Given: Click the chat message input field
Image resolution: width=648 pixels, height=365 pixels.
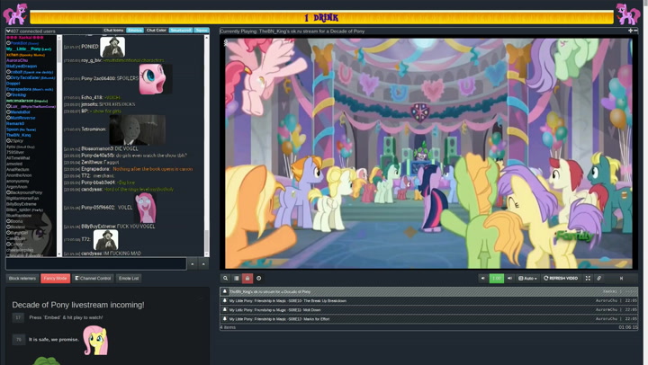Looking at the screenshot, I should [95, 264].
